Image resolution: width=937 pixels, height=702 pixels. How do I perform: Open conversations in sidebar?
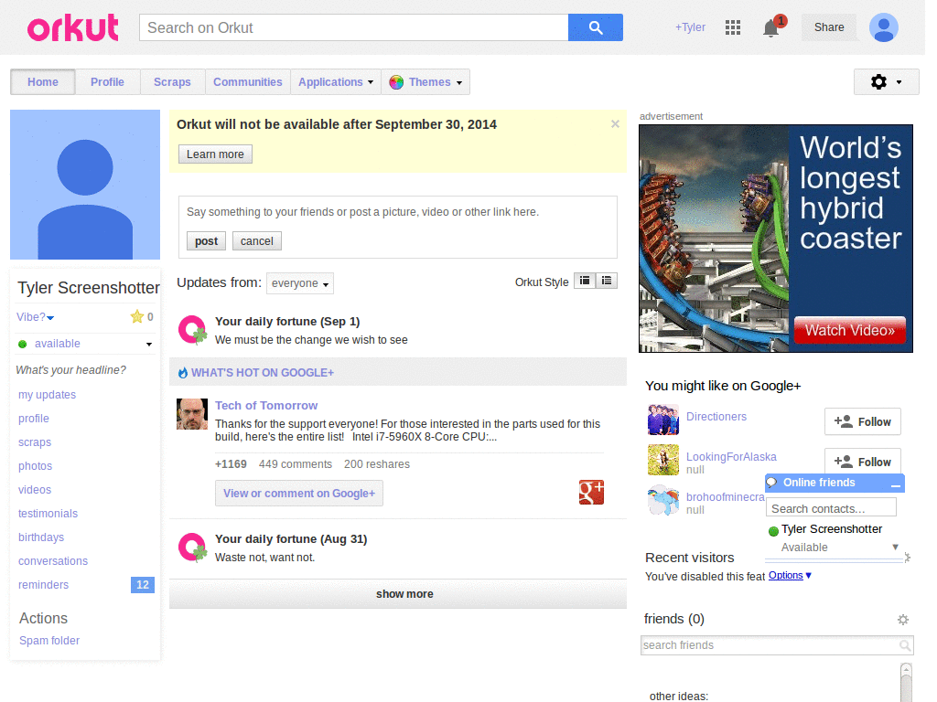(52, 561)
